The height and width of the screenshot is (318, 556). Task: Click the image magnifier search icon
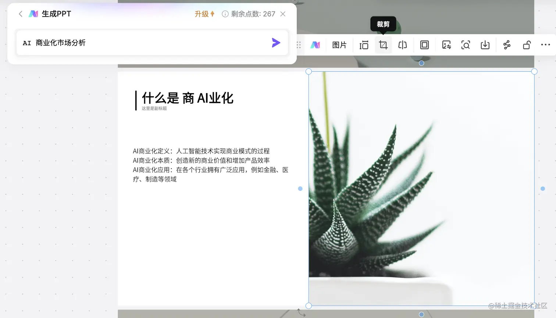click(x=466, y=44)
